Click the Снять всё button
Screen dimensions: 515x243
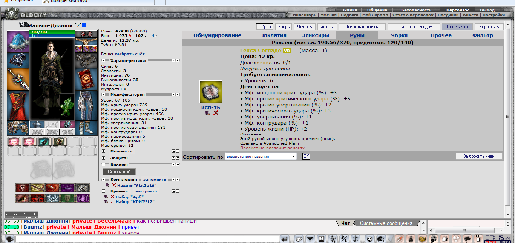pos(119,172)
